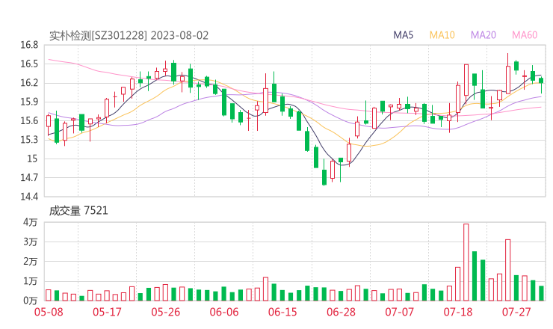The width and height of the screenshot is (553, 329).
Task: Click the 07-07 date label
Action: [400, 312]
